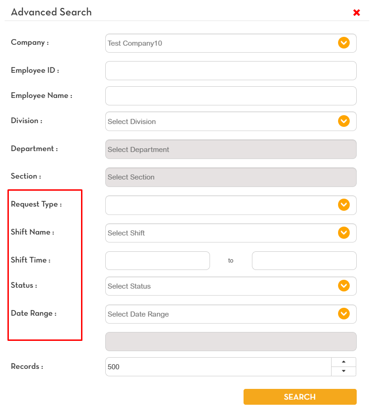The width and height of the screenshot is (373, 415).
Task: Open the Select Date Range combo box
Action: point(231,314)
